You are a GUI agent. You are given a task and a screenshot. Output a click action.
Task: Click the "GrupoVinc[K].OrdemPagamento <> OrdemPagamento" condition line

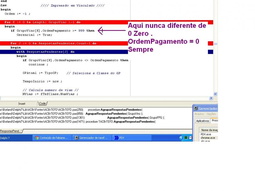(x=75, y=60)
